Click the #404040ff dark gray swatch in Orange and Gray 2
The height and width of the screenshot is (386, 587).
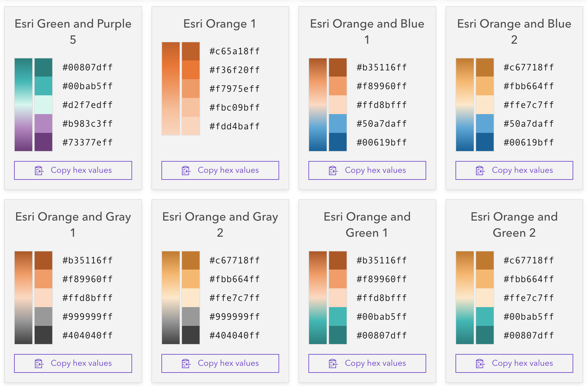point(191,335)
